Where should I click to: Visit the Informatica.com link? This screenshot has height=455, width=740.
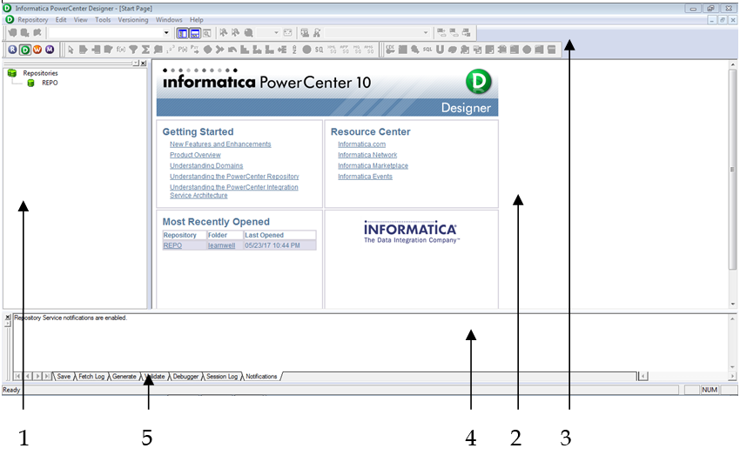(x=361, y=144)
